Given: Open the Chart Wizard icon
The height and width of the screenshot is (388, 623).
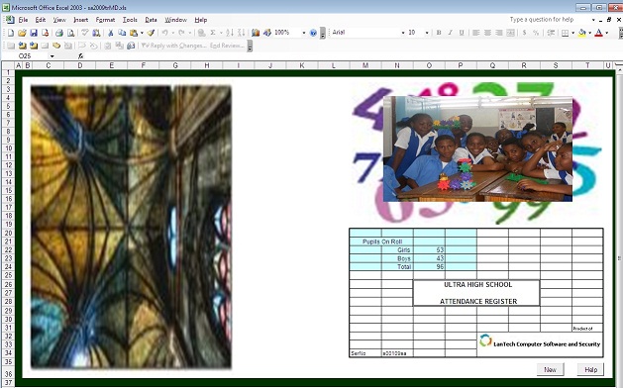Looking at the screenshot, I should tap(256, 33).
